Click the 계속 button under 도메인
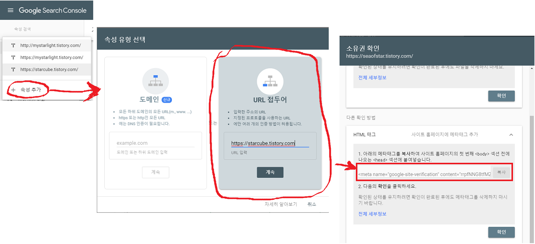The image size is (535, 244). 156,172
